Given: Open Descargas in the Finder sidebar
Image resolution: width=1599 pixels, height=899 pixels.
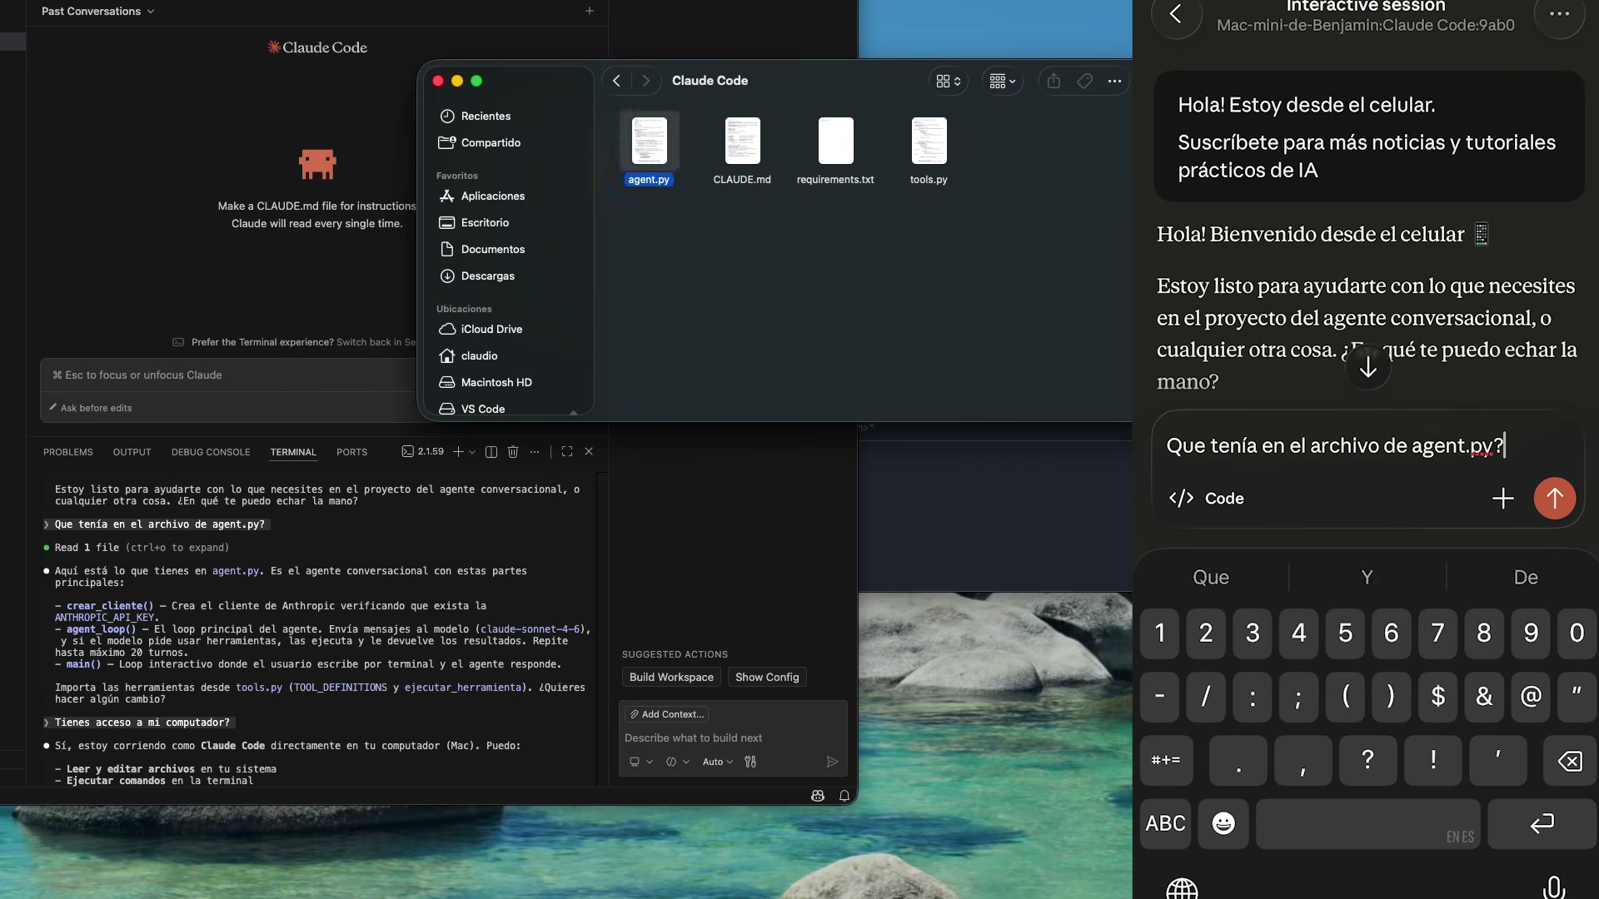Looking at the screenshot, I should click(x=488, y=276).
